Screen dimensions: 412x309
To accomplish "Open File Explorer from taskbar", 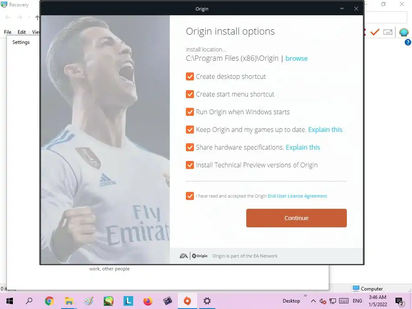I will coord(69,301).
